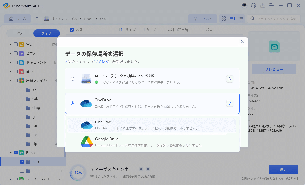Image resolution: width=305 pixels, height=185 pixels.
Task: Expand the 音声 tree node
Action: (11, 71)
